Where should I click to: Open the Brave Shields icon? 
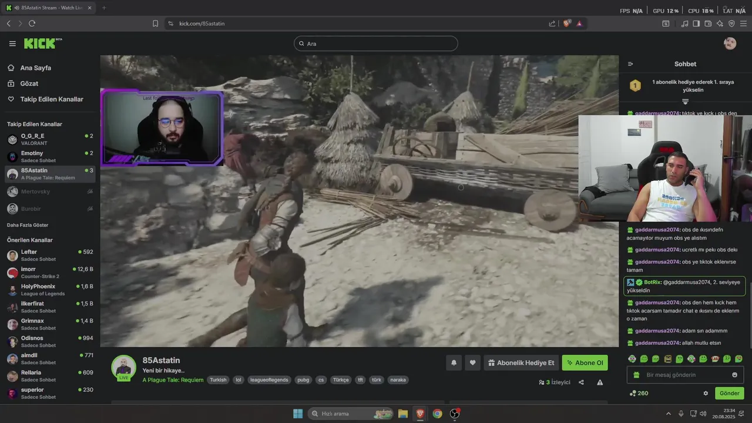566,23
